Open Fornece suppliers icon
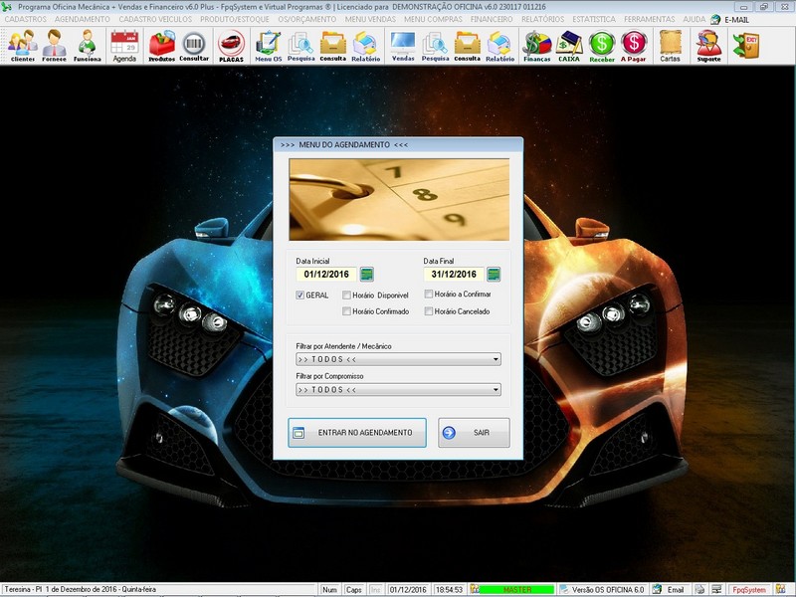The height and width of the screenshot is (597, 796). point(55,46)
